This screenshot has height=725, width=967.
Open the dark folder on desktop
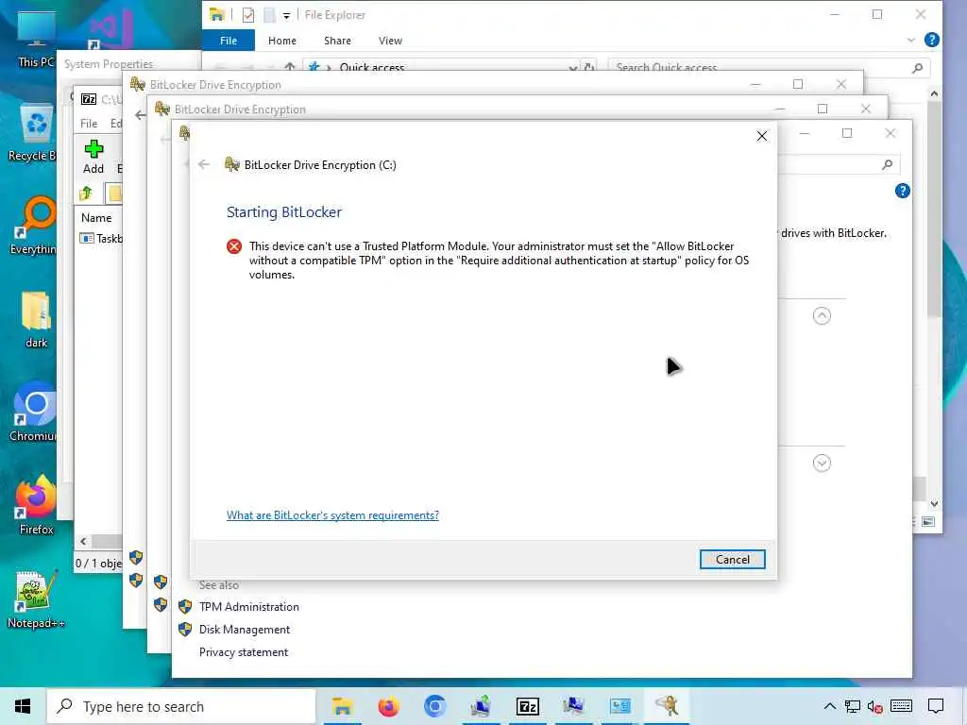[36, 319]
